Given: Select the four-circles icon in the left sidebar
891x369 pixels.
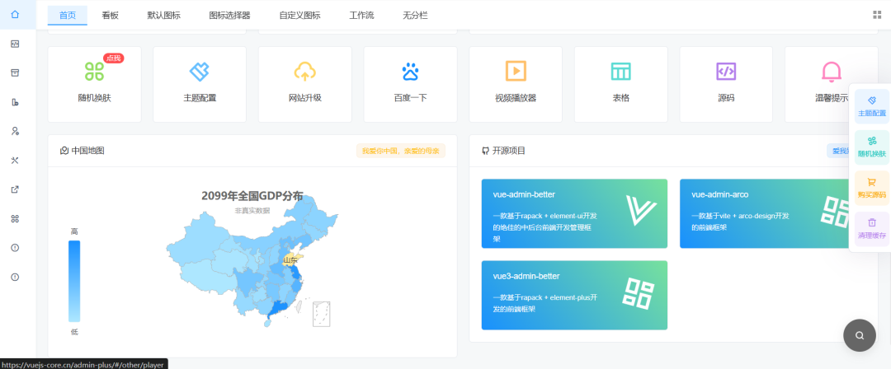Looking at the screenshot, I should 16,218.
